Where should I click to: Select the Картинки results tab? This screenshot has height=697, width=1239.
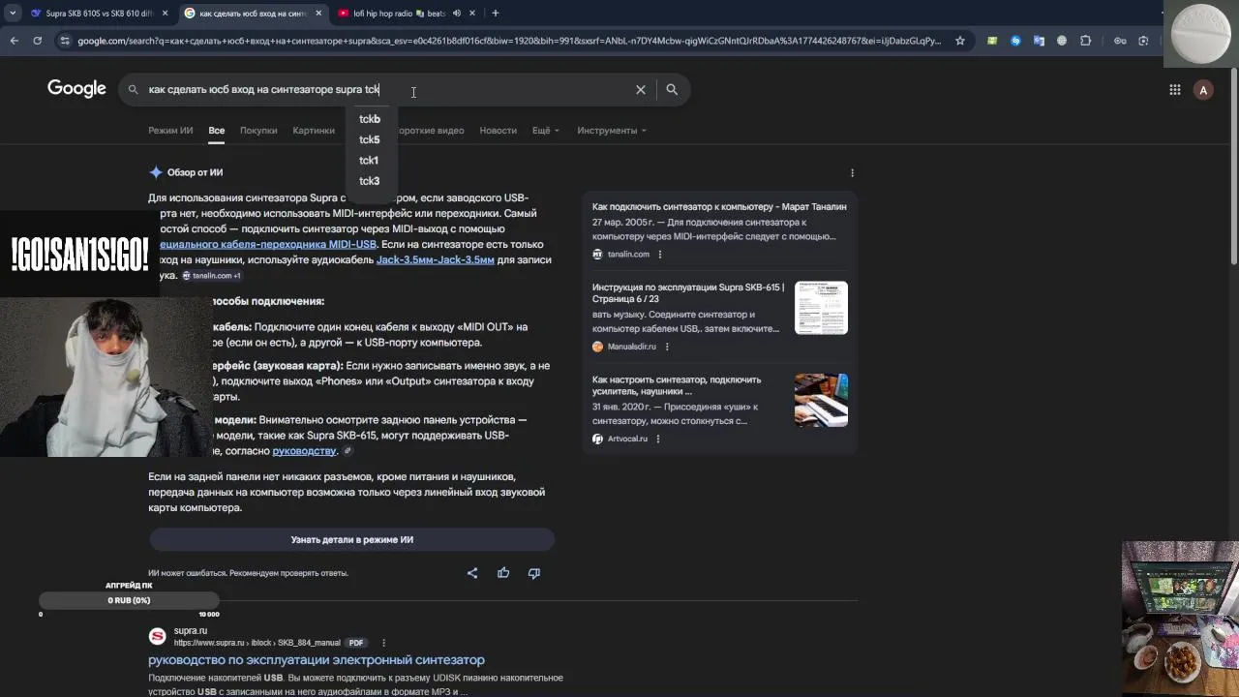[314, 131]
